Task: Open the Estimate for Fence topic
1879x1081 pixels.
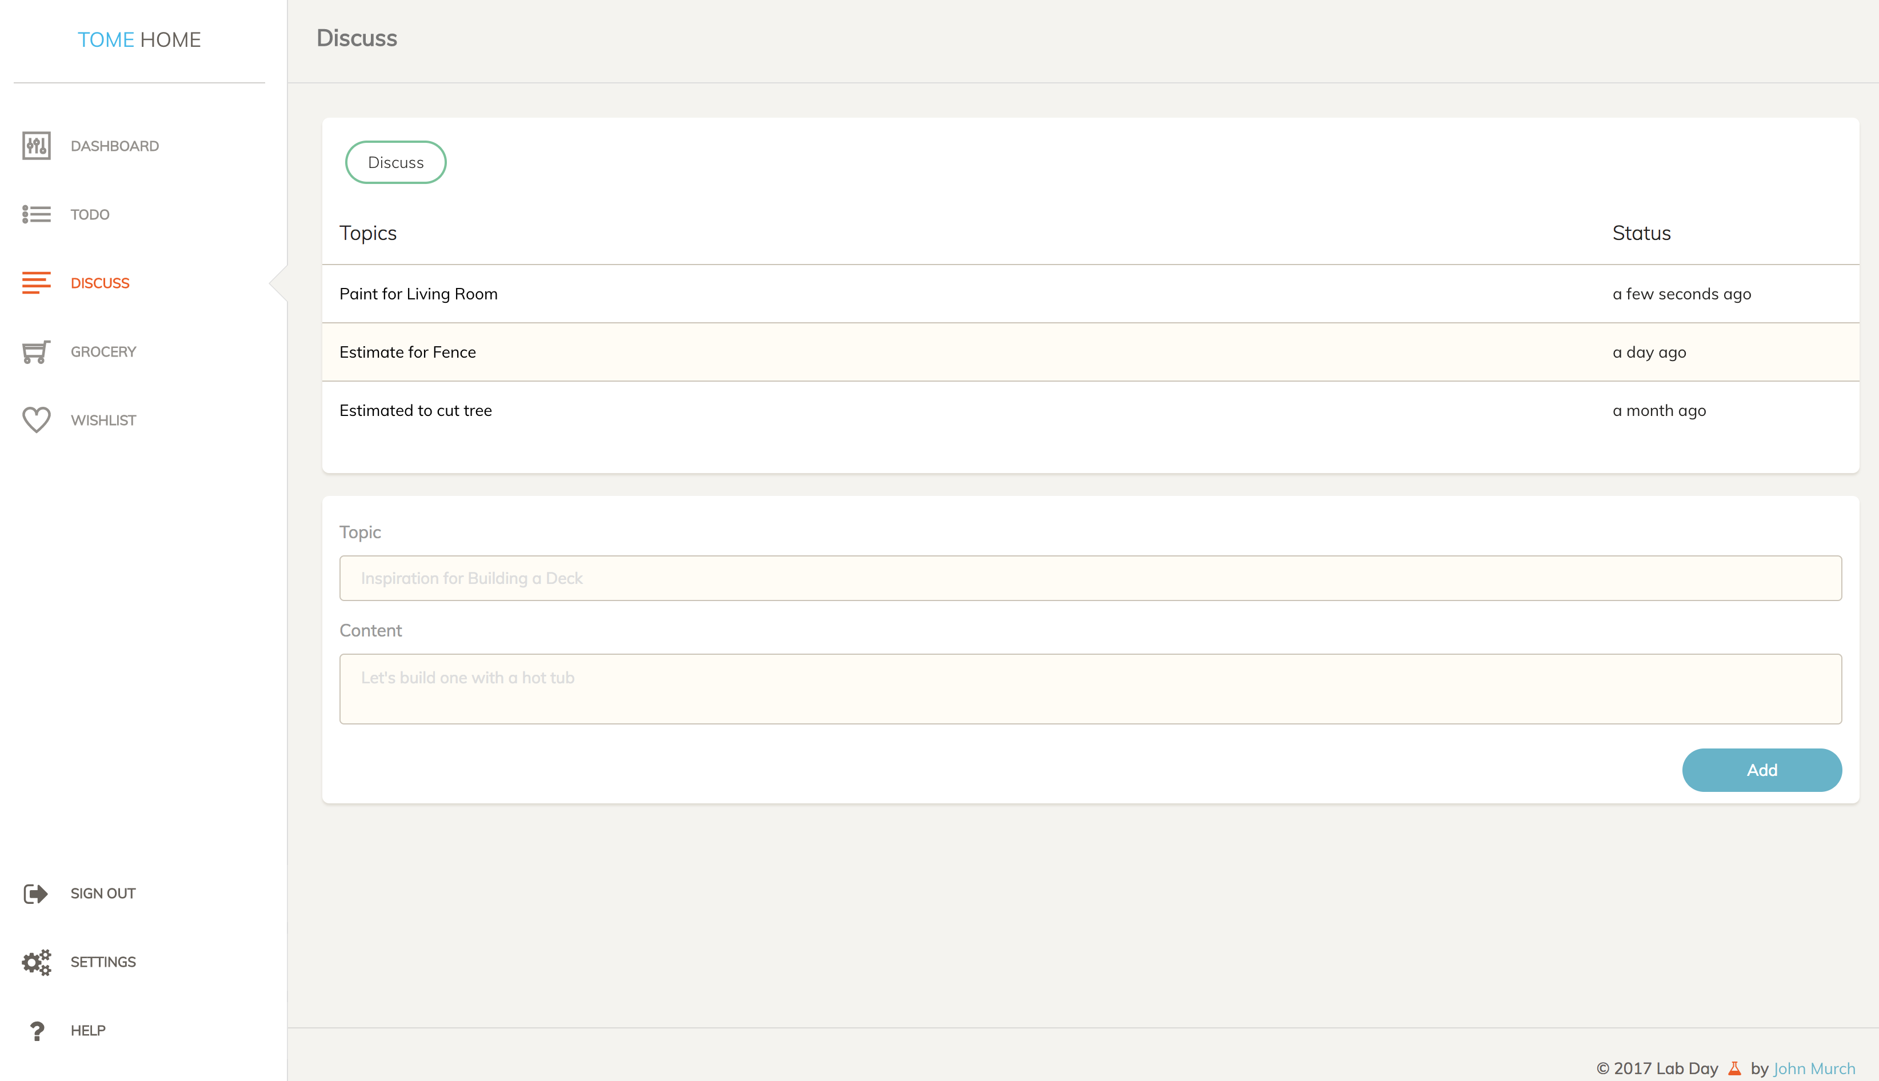Action: [407, 352]
